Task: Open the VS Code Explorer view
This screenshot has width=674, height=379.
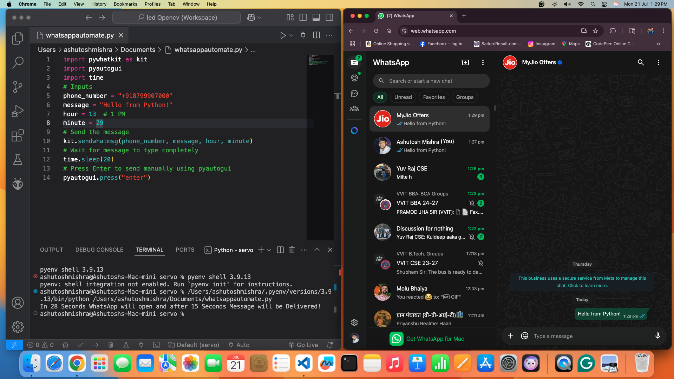Action: coord(18,38)
